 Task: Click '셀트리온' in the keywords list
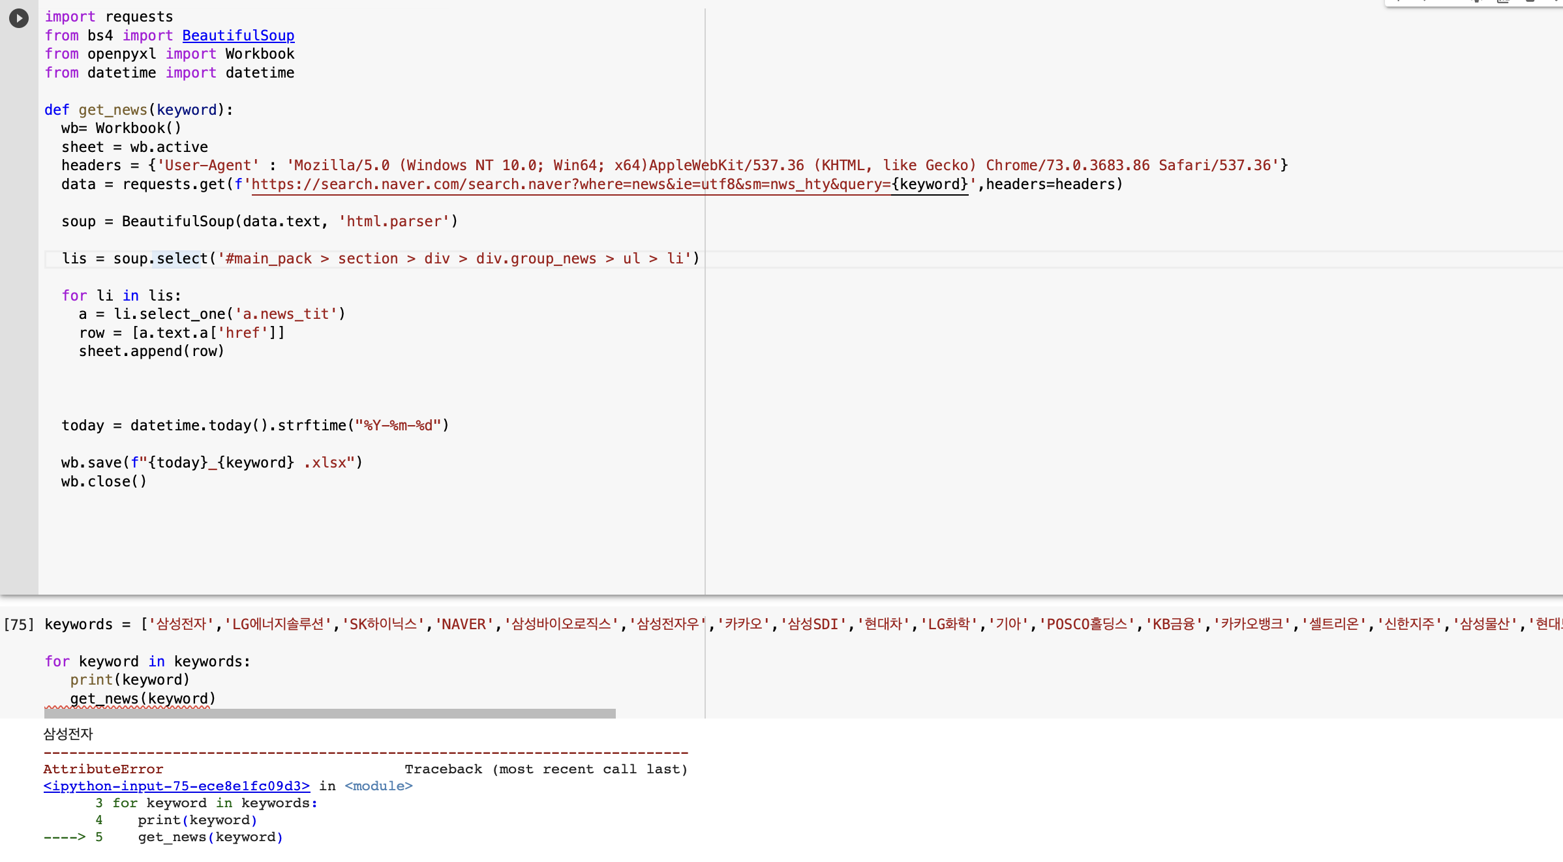(1333, 625)
